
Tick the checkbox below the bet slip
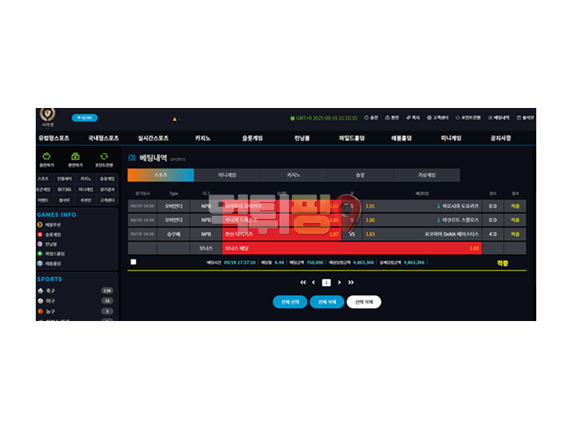tap(134, 262)
